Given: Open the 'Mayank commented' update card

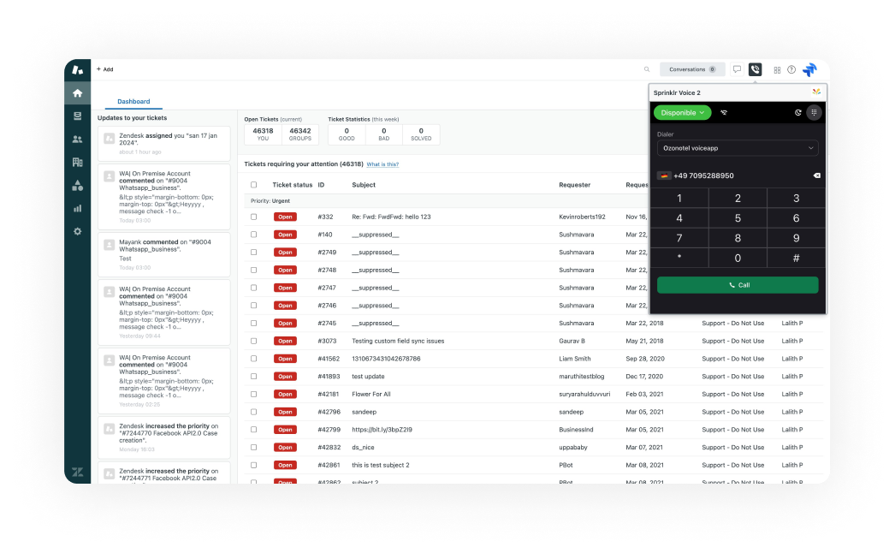Looking at the screenshot, I should point(163,255).
